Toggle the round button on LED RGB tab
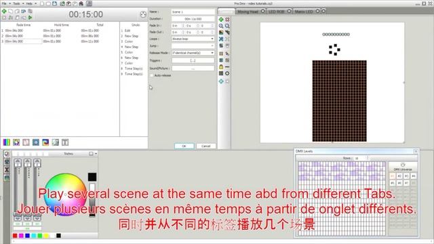Image resolution: width=434 pixels, height=244 pixels. coord(289,11)
